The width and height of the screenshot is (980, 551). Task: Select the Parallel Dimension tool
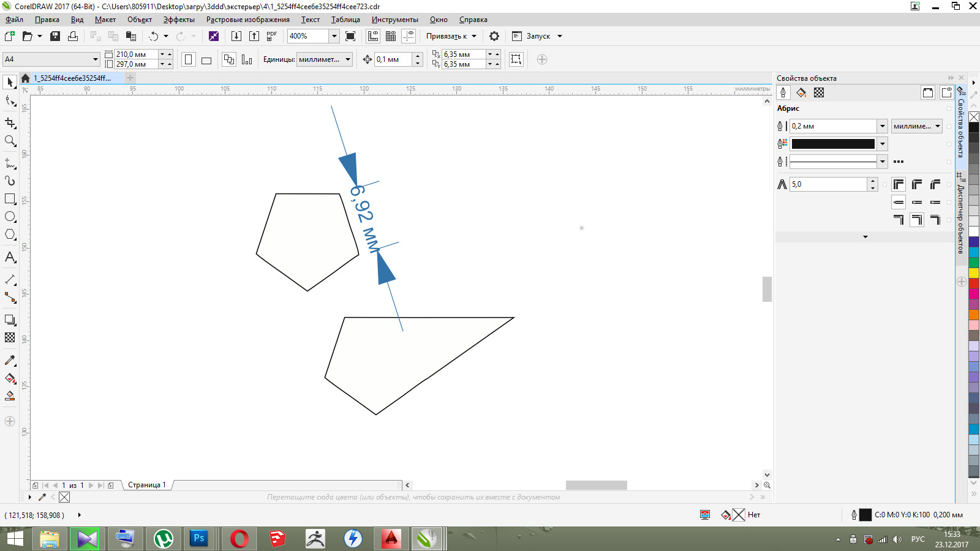[10, 279]
